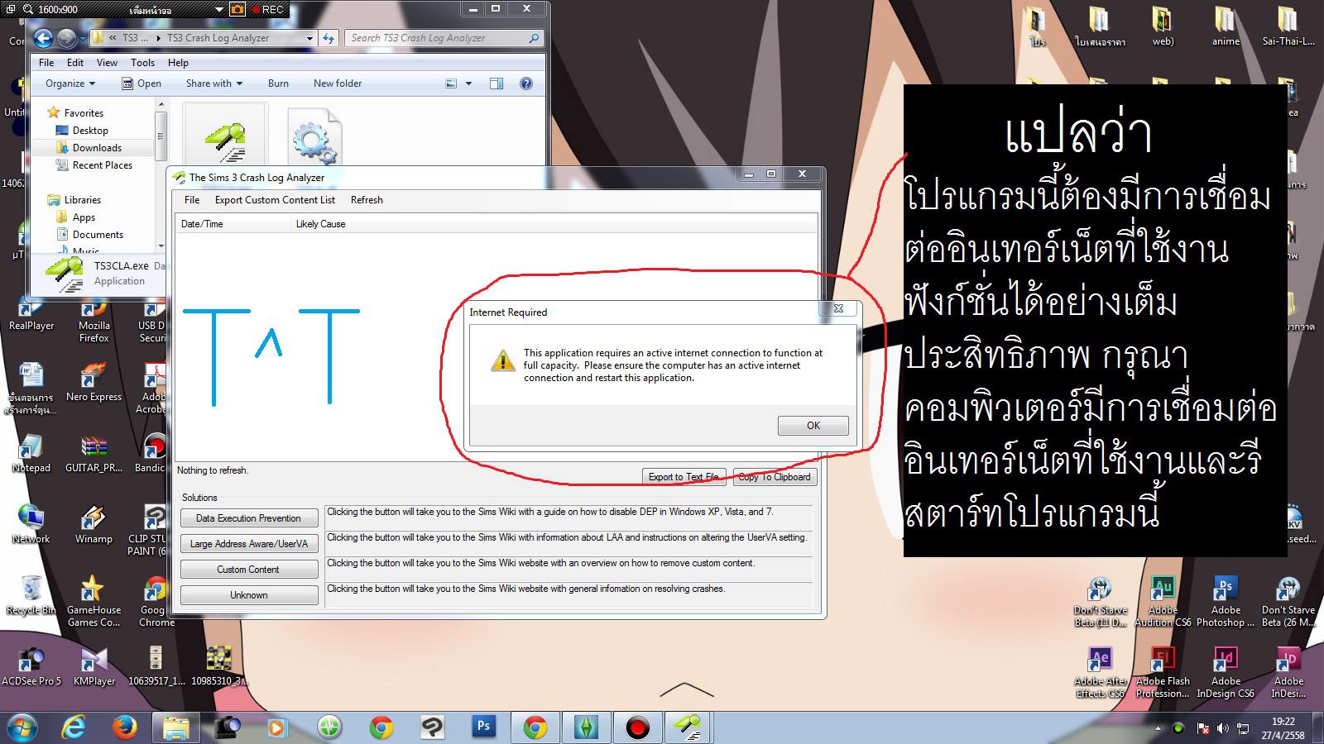Image resolution: width=1324 pixels, height=744 pixels.
Task: Click Open in the Explorer toolbar
Action: tap(142, 83)
